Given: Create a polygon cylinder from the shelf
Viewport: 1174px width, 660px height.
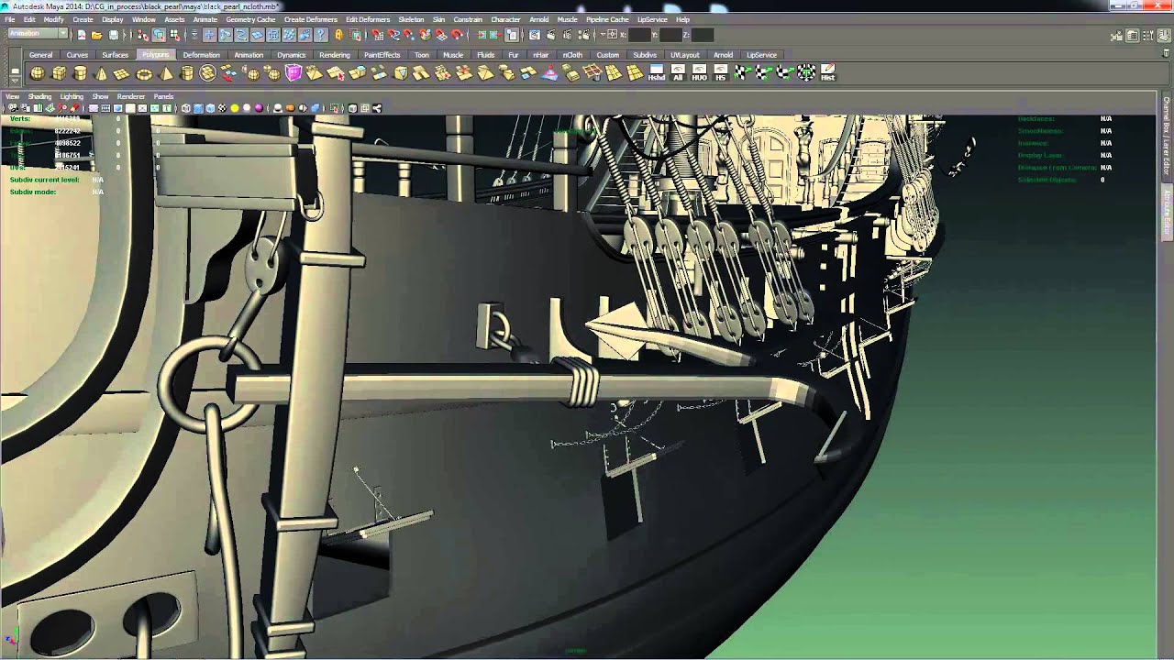Looking at the screenshot, I should 80,73.
